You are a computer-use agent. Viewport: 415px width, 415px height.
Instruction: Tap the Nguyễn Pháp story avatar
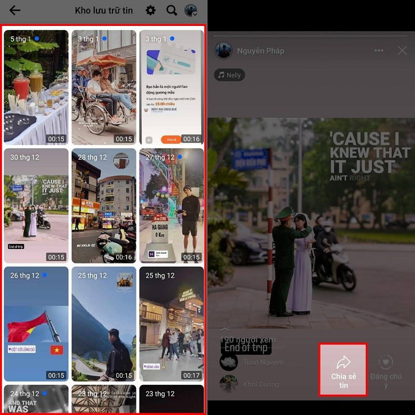(224, 51)
